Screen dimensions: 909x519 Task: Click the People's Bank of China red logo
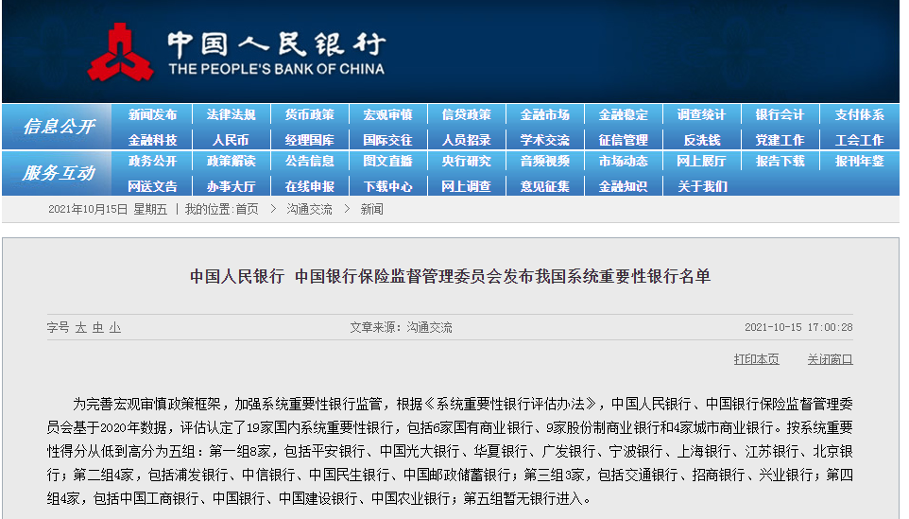[x=121, y=52]
